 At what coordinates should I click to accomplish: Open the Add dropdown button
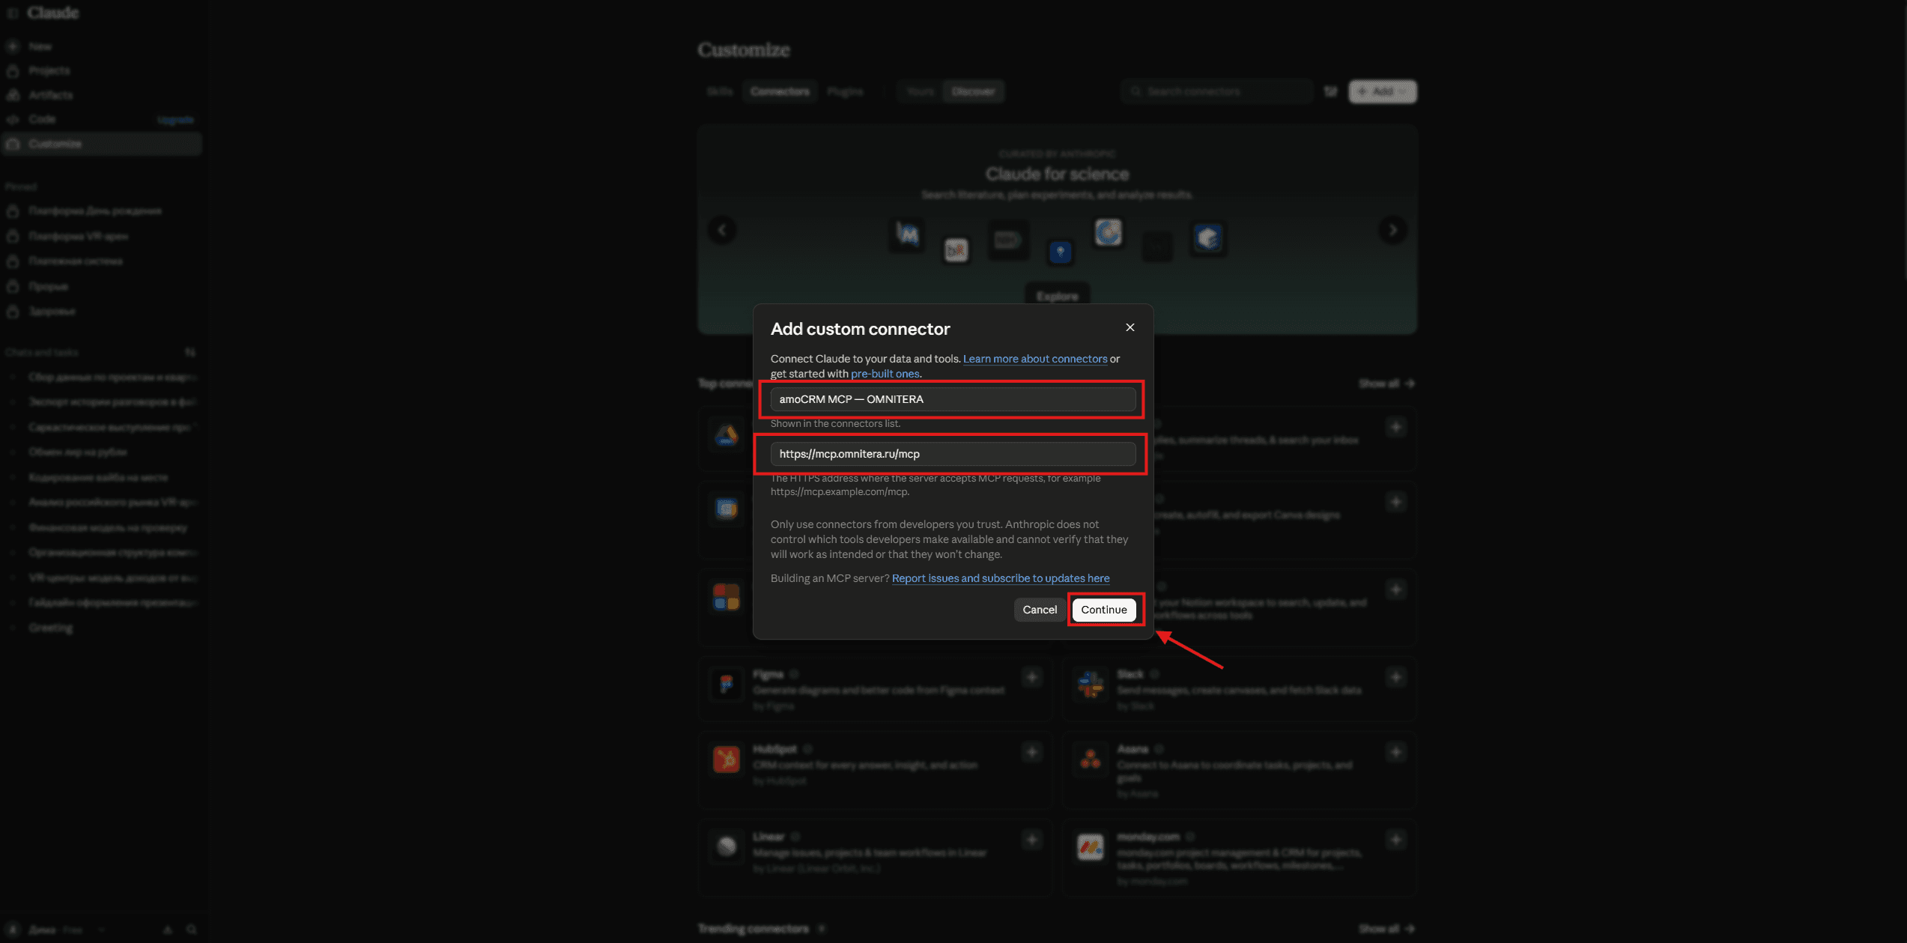pos(1383,91)
